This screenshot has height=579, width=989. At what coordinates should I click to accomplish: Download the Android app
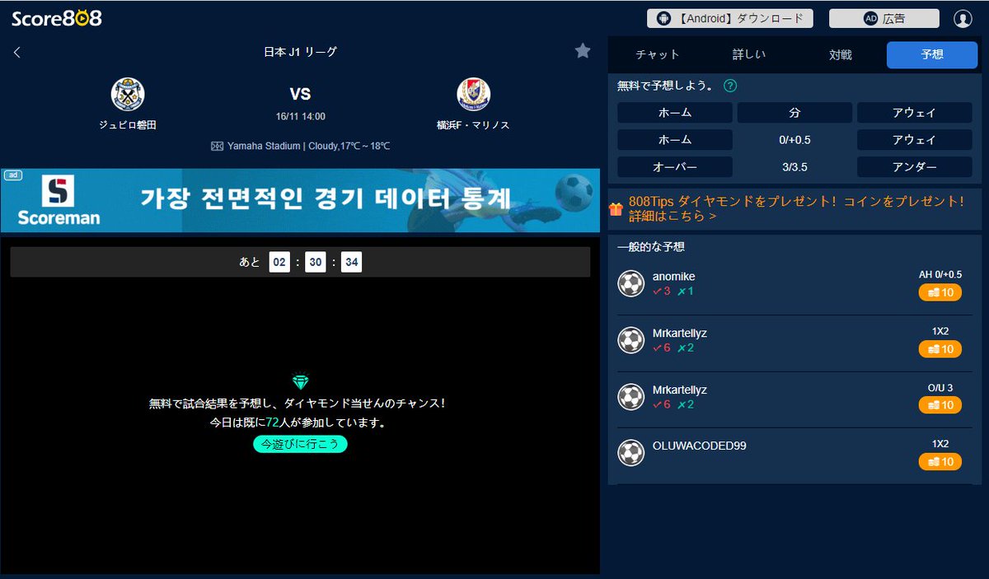[x=730, y=18]
